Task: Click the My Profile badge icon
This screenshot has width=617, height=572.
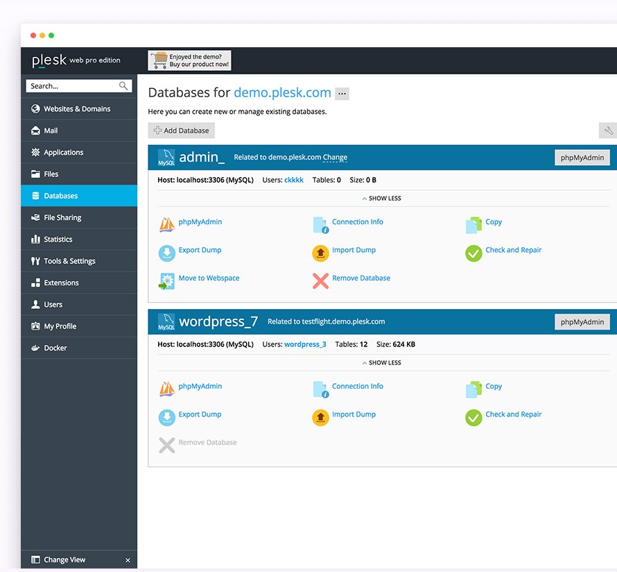Action: click(x=35, y=326)
